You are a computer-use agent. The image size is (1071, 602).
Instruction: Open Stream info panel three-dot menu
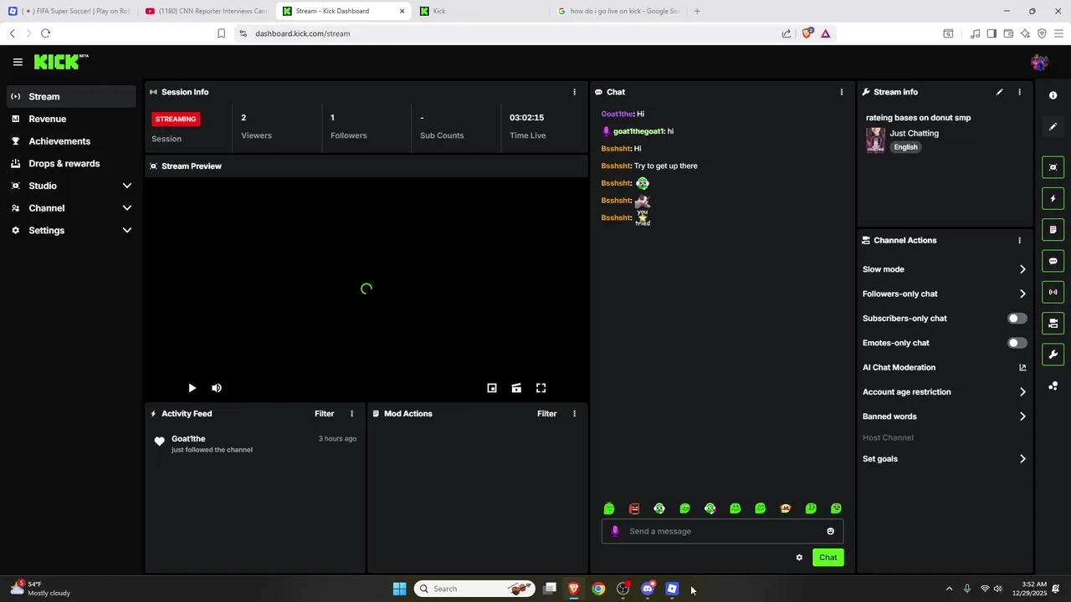pos(1019,92)
